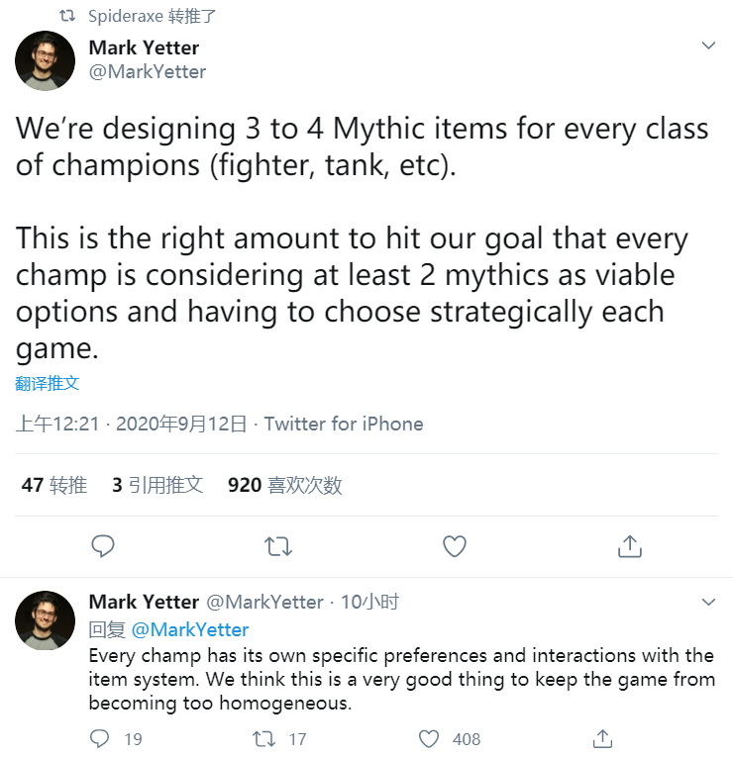
Task: Retweet the reply with 17 retweets
Action: coord(265,738)
